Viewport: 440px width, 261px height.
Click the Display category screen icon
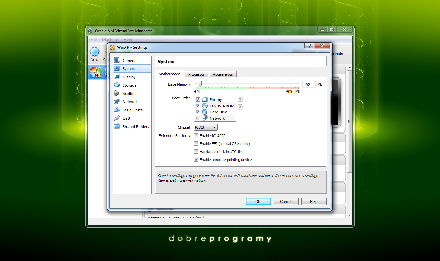coord(117,77)
